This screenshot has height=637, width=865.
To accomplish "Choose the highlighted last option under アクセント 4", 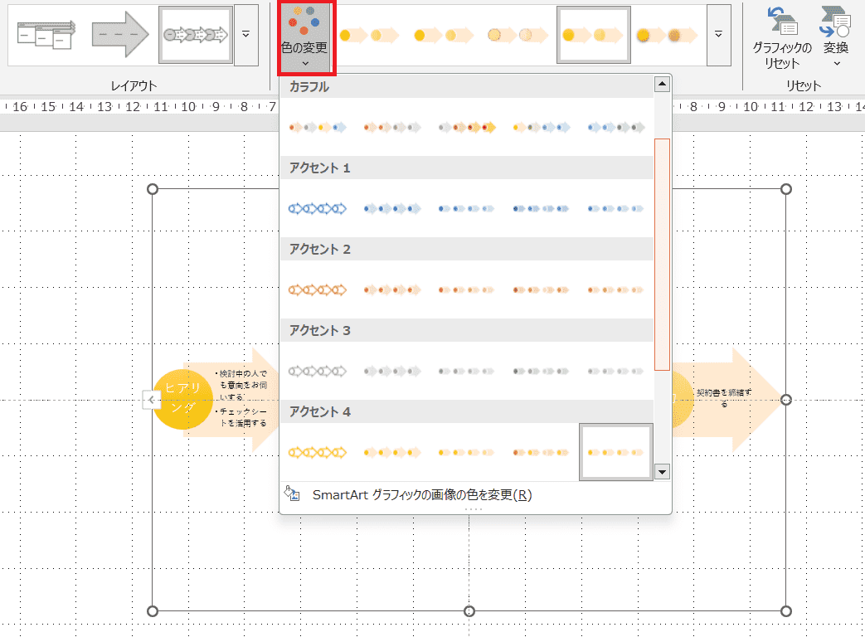I will (616, 452).
